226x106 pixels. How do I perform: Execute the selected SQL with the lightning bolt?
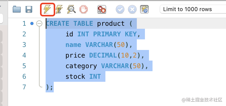47,10
